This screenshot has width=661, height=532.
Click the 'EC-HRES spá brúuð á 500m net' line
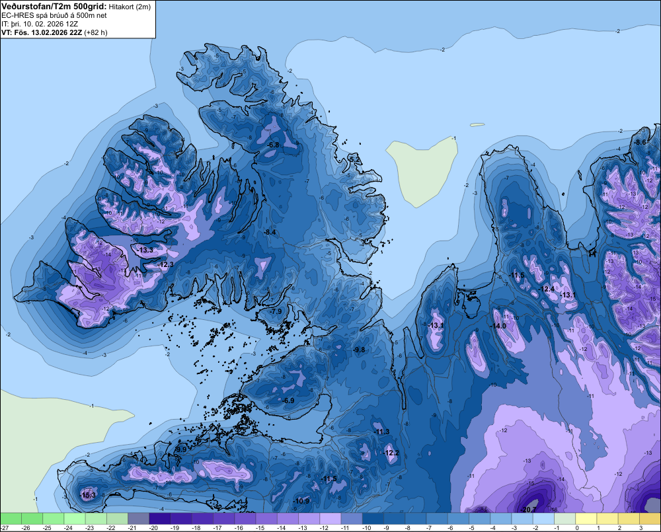(x=54, y=16)
